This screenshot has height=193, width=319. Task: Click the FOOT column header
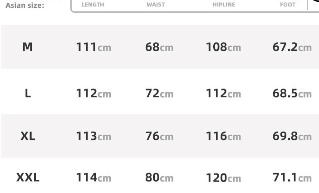[288, 5]
